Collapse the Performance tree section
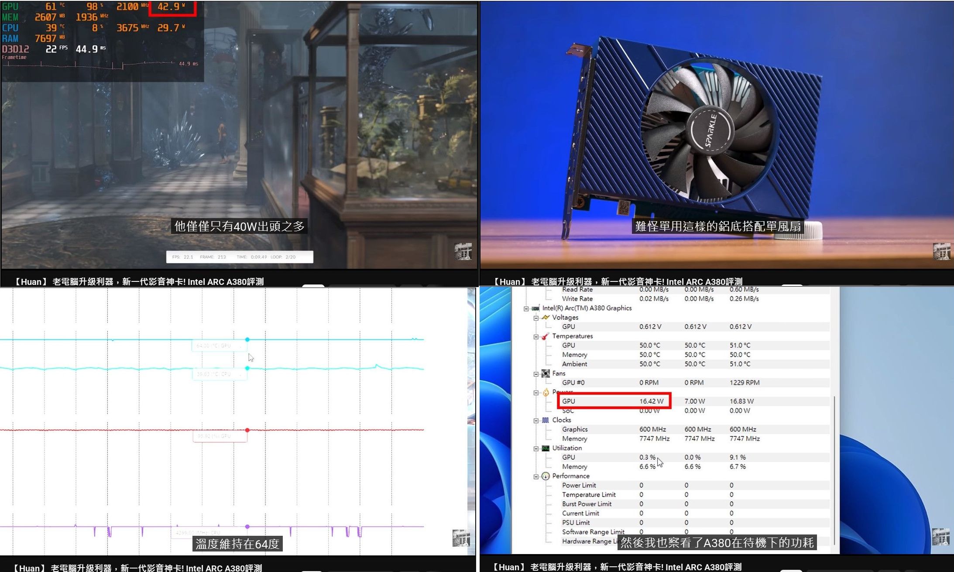The width and height of the screenshot is (954, 572). click(x=536, y=476)
